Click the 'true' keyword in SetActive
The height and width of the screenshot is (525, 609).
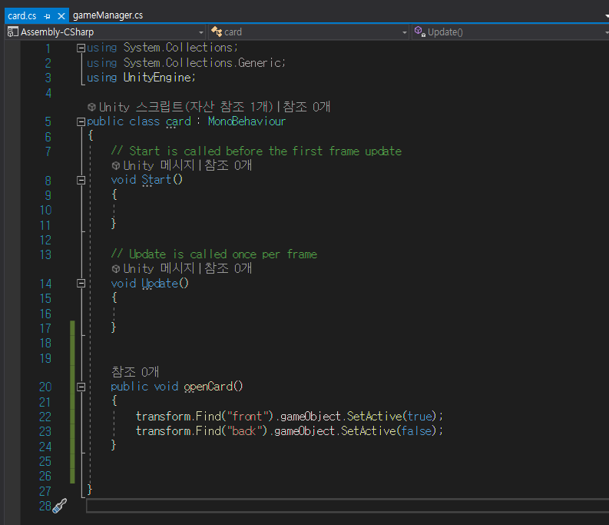(x=420, y=417)
